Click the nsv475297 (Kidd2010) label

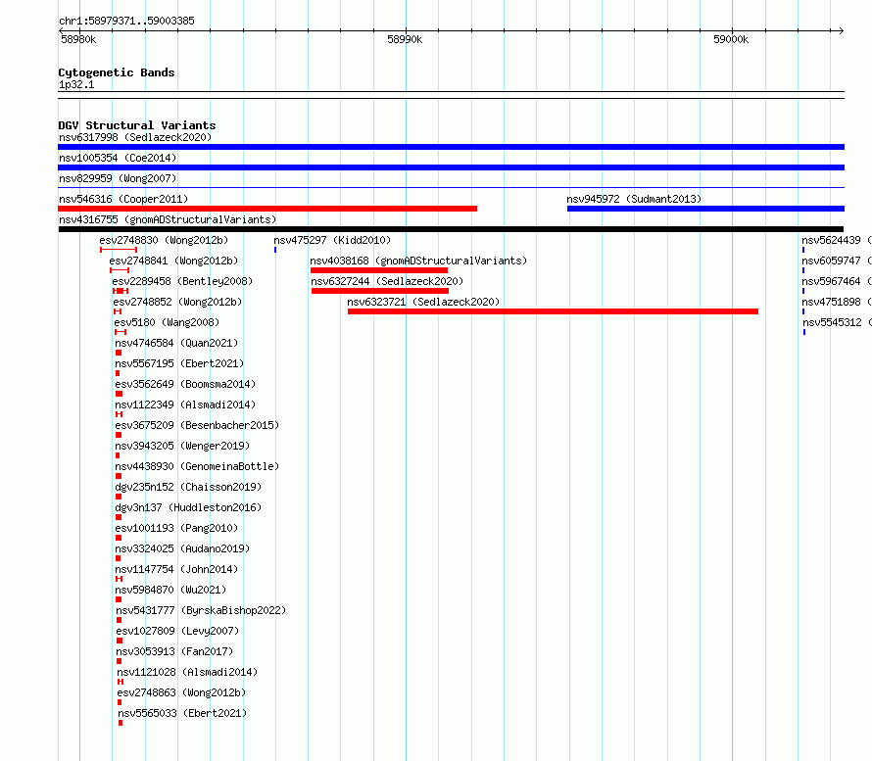(332, 240)
